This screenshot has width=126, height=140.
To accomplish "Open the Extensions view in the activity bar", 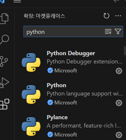I will [x=4, y=104].
